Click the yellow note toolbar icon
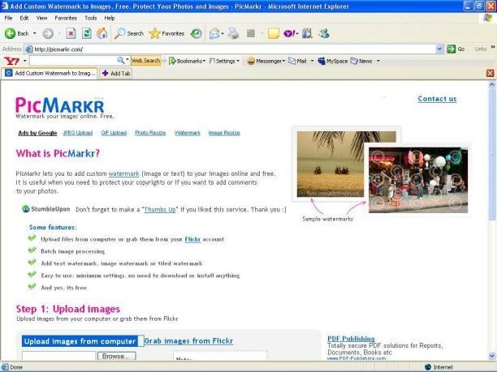The width and height of the screenshot is (497, 372). [273, 33]
